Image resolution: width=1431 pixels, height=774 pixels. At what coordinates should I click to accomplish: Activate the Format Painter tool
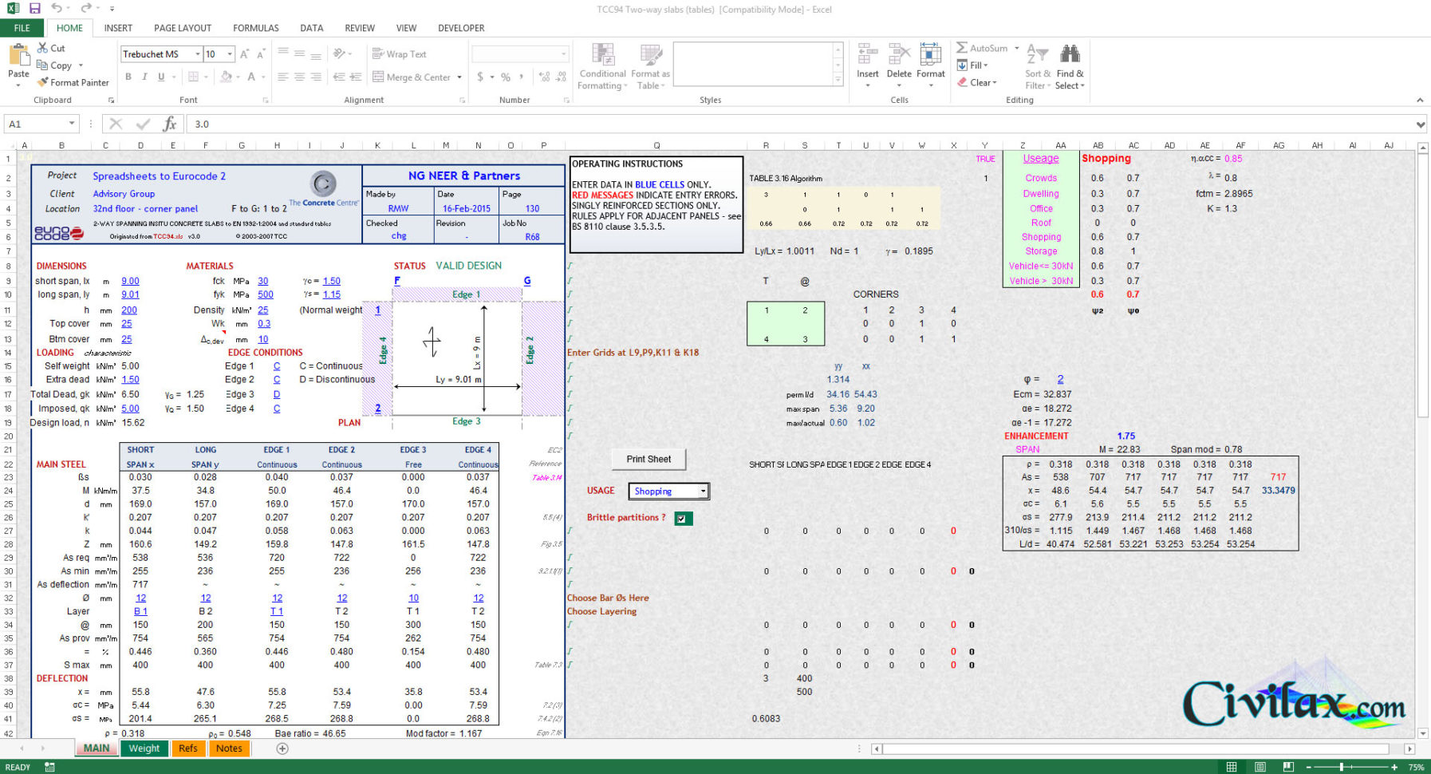pos(72,82)
